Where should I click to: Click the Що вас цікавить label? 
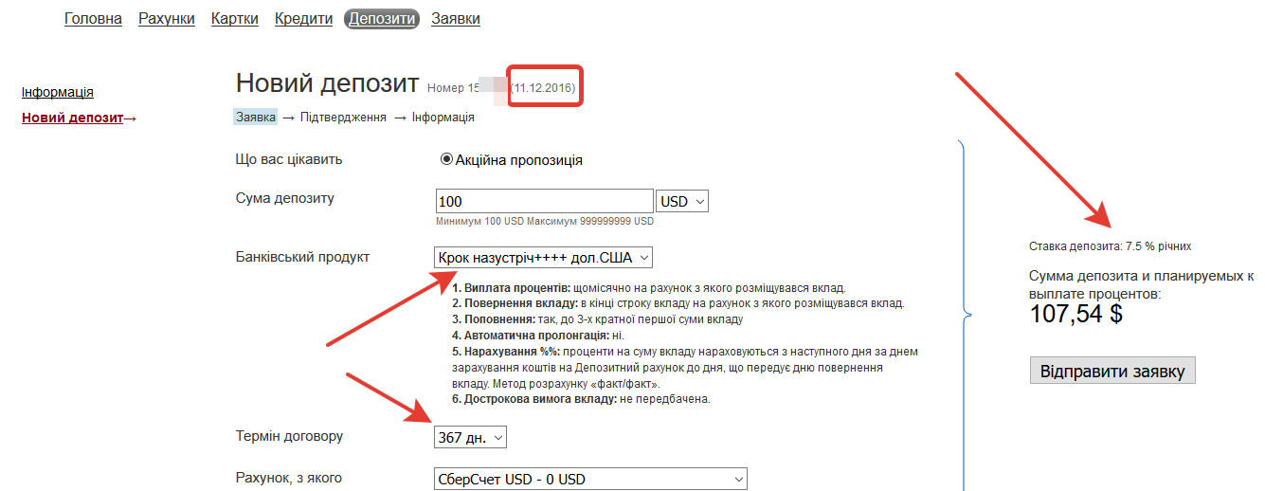point(289,159)
